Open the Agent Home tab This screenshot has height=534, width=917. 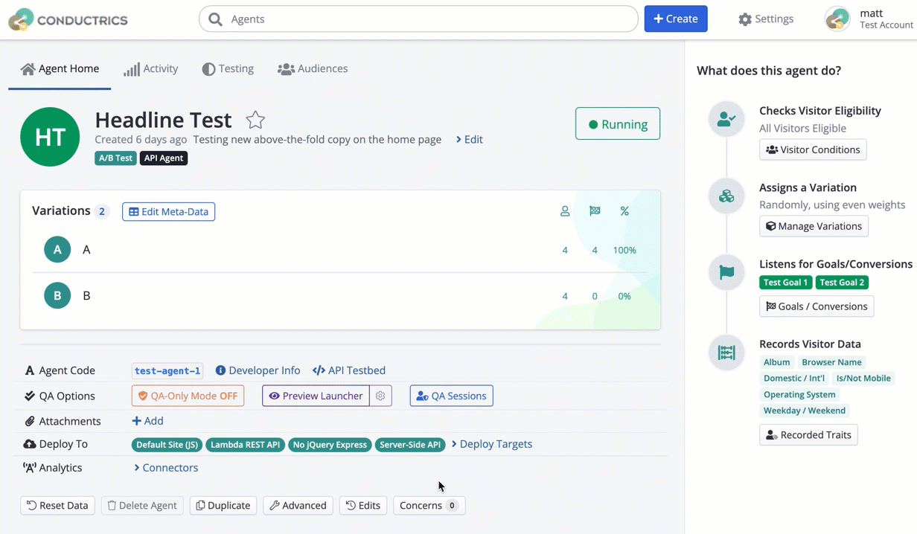click(x=60, y=68)
